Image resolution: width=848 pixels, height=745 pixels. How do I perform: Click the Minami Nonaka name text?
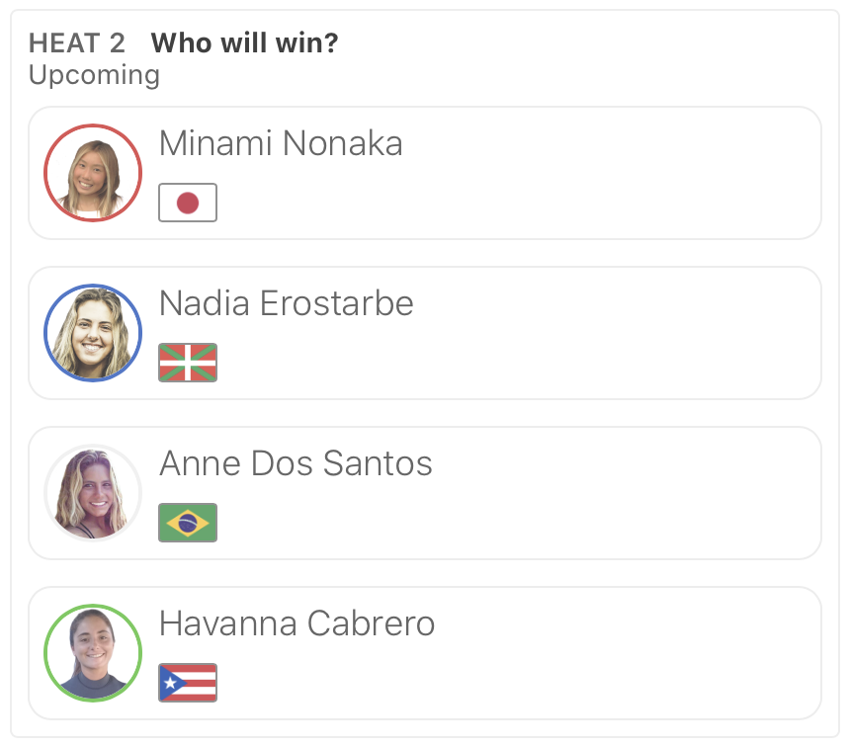coord(281,144)
